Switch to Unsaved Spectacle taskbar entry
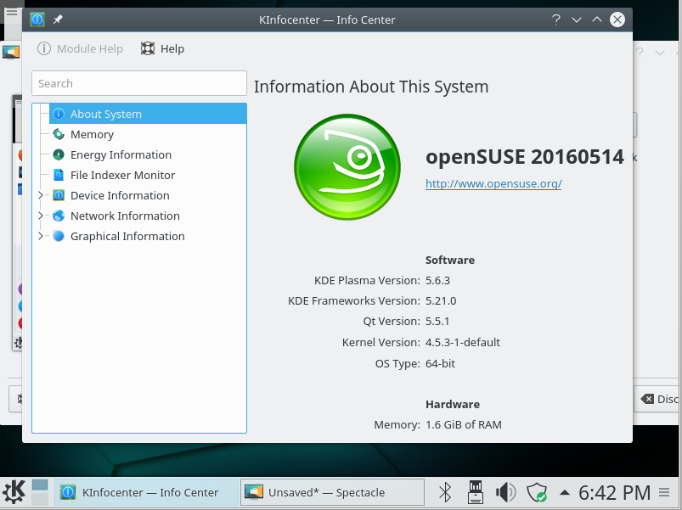This screenshot has width=682, height=510. [332, 492]
